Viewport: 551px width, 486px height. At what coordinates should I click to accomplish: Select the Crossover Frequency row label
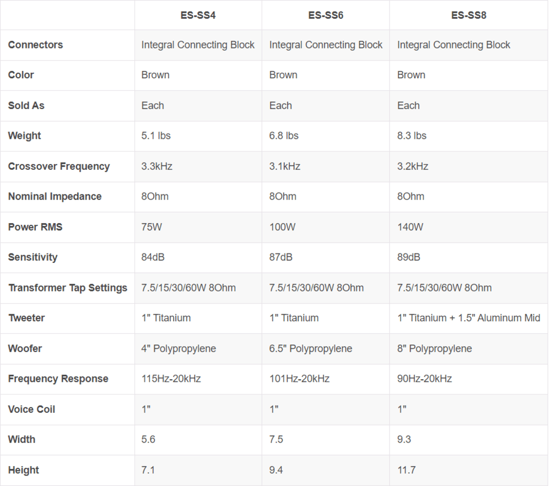59,166
